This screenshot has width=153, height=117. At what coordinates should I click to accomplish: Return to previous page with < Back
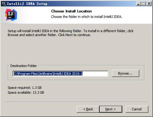click(88, 109)
